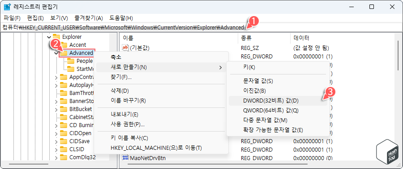403x169 pixels.
Task: Open the 보기(V) menu
Action: (x=59, y=18)
